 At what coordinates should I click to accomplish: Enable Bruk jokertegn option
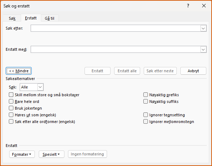tap(11, 108)
